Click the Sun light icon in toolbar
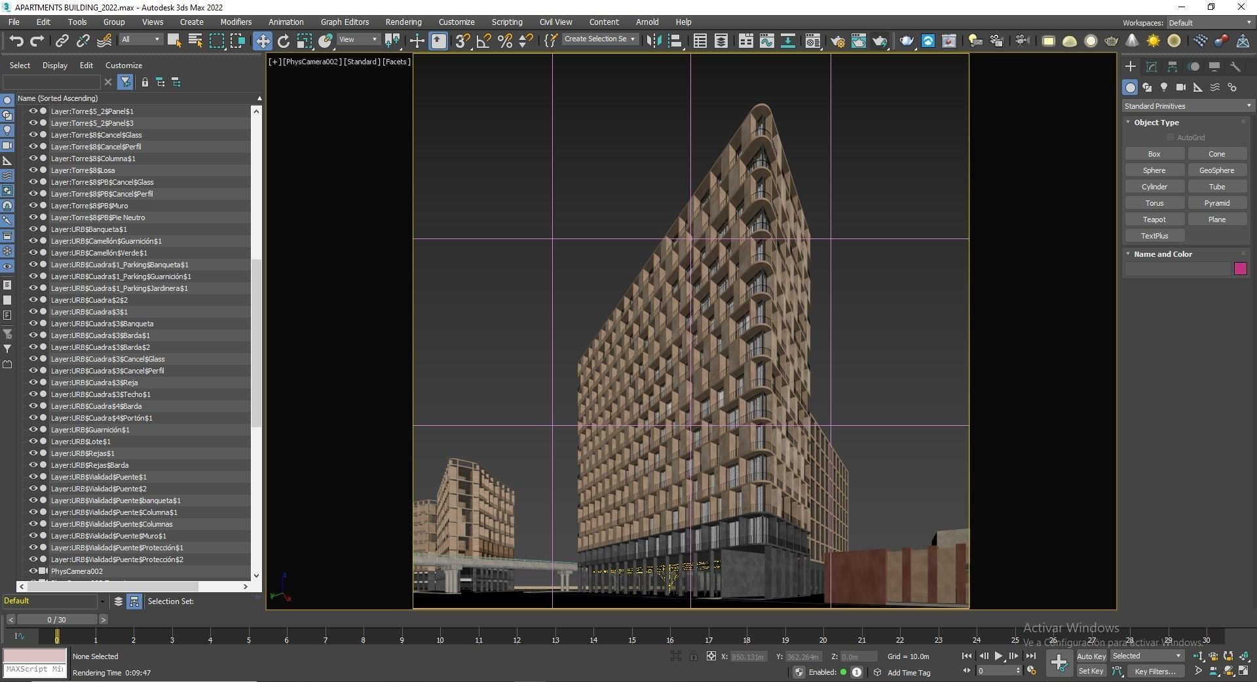 tap(1154, 41)
